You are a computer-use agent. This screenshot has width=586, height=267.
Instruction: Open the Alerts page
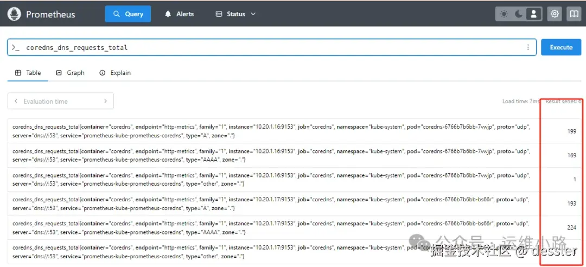click(x=180, y=14)
